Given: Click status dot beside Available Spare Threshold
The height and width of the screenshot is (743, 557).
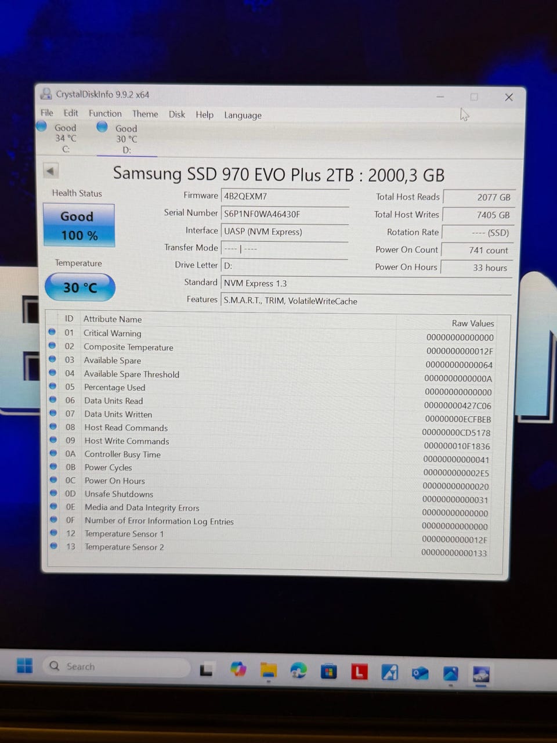Looking at the screenshot, I should tap(53, 373).
